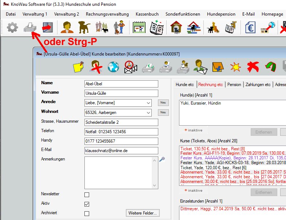Open settings via the gear icon
286x220 pixels.
click(x=12, y=28)
